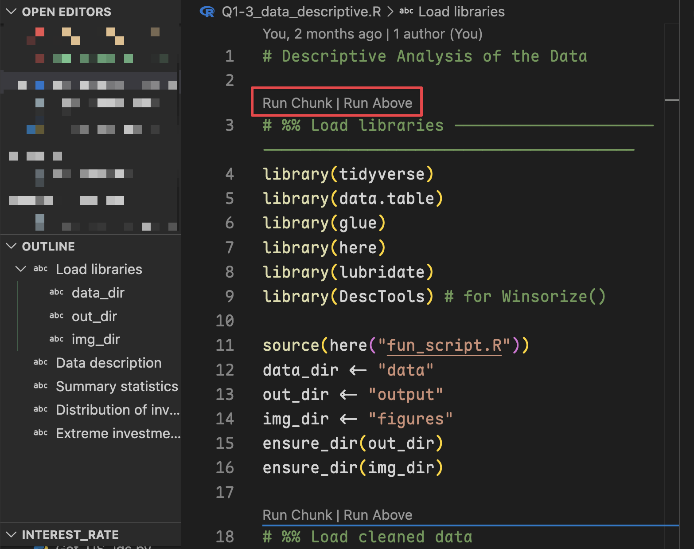Follow the fun_script.R link in source call

[x=444, y=345]
